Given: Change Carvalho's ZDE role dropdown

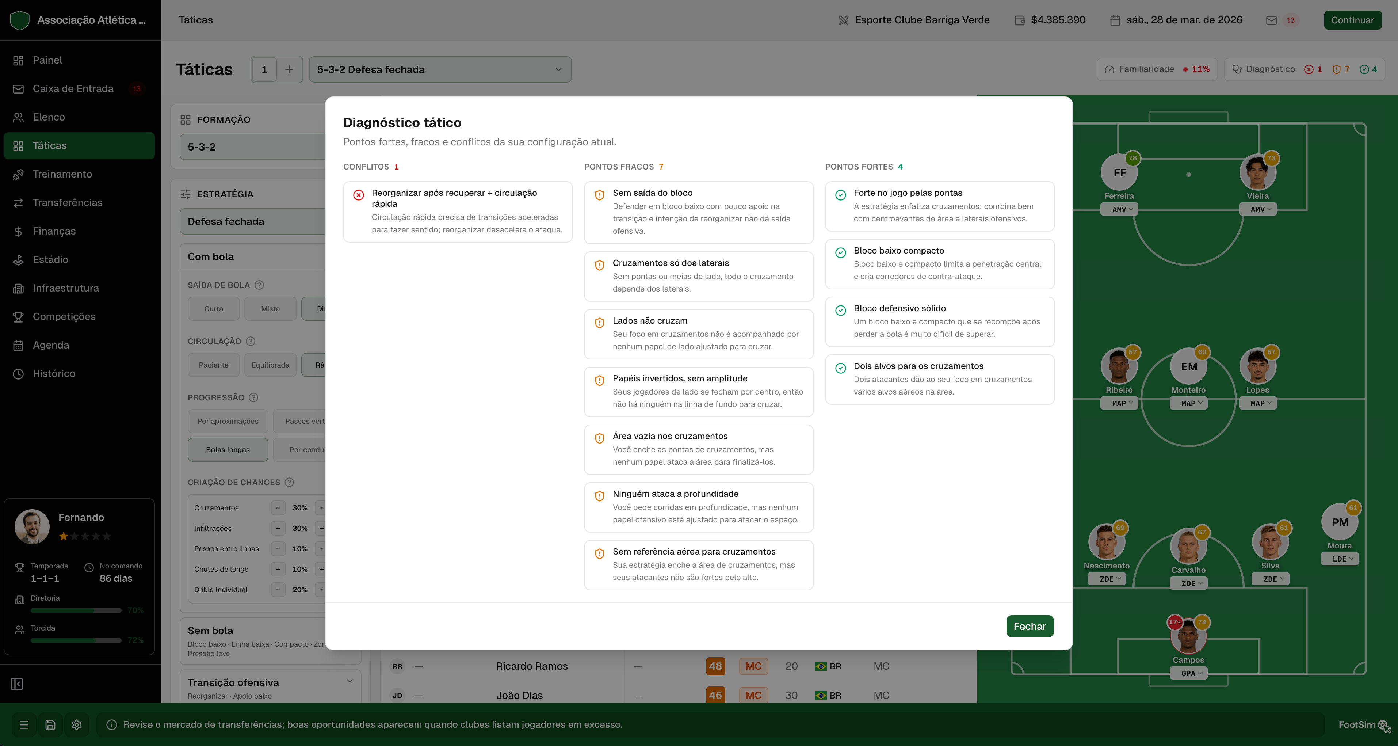Looking at the screenshot, I should pos(1188,583).
